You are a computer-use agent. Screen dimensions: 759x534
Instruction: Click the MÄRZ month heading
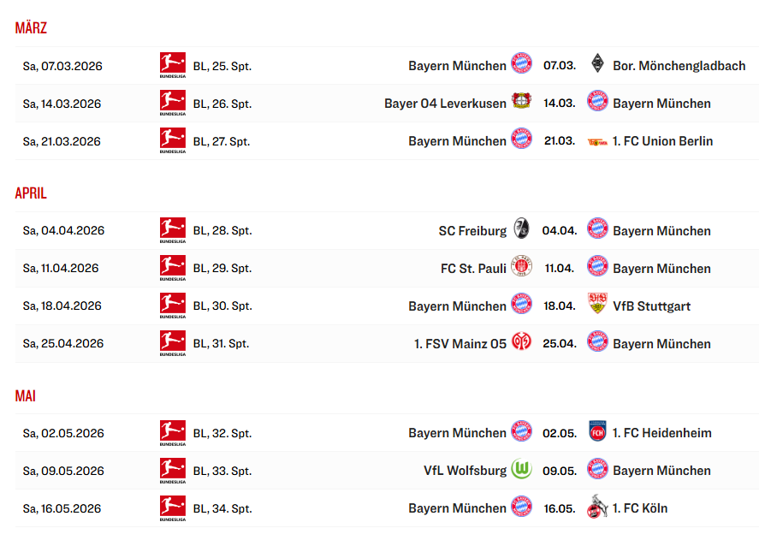31,28
